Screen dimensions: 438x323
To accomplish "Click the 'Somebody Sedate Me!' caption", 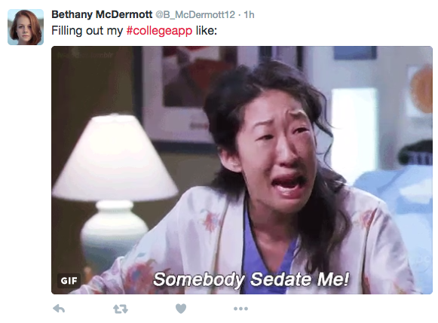I will click(251, 279).
